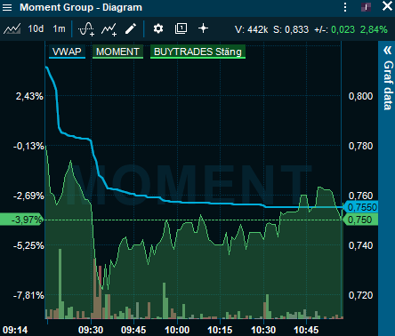Image resolution: width=395 pixels, height=336 pixels.
Task: Click the 0,740 price axis label
Action: point(360,245)
